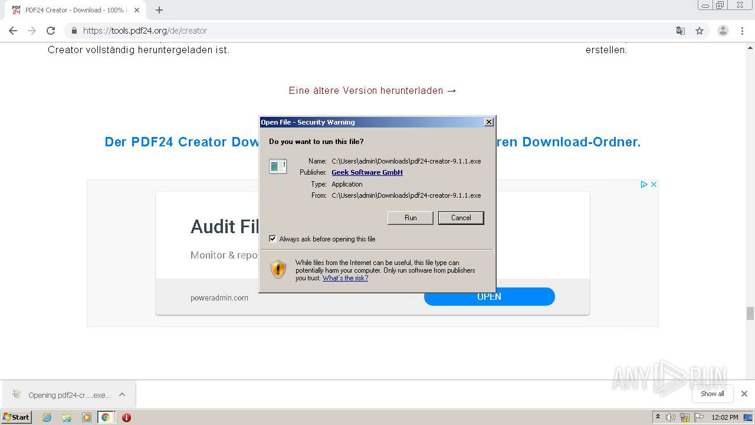
Task: Open the volume speaker tray icon
Action: (671, 417)
